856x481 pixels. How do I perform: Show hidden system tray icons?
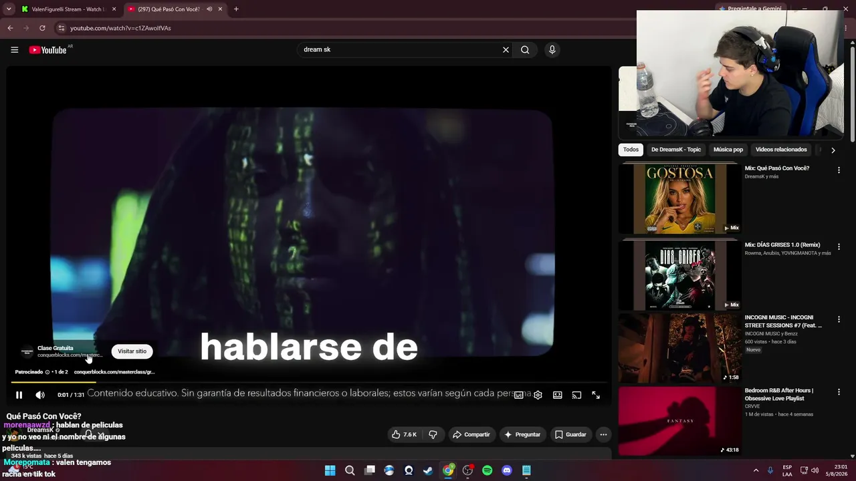tap(756, 470)
